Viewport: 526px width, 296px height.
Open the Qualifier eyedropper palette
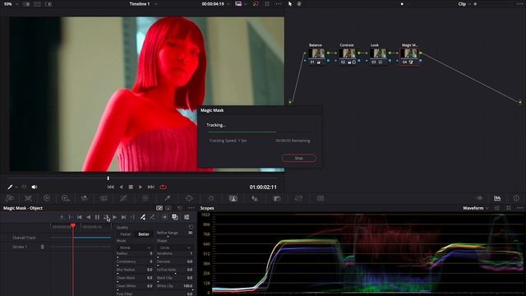[168, 198]
